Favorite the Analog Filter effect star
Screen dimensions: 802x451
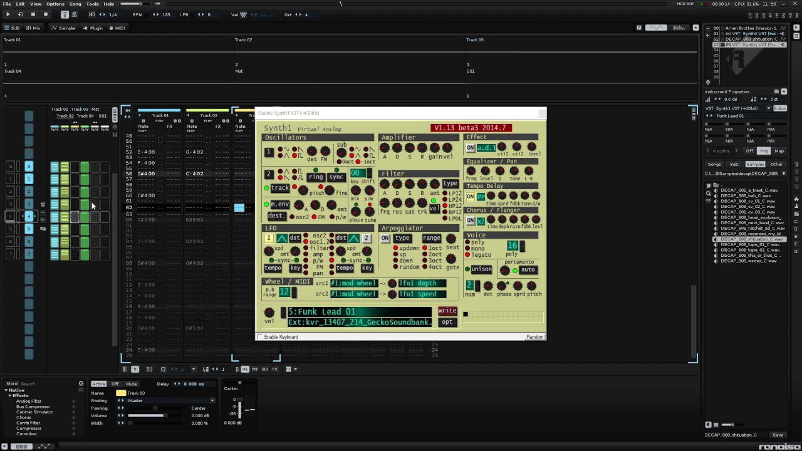coord(74,402)
